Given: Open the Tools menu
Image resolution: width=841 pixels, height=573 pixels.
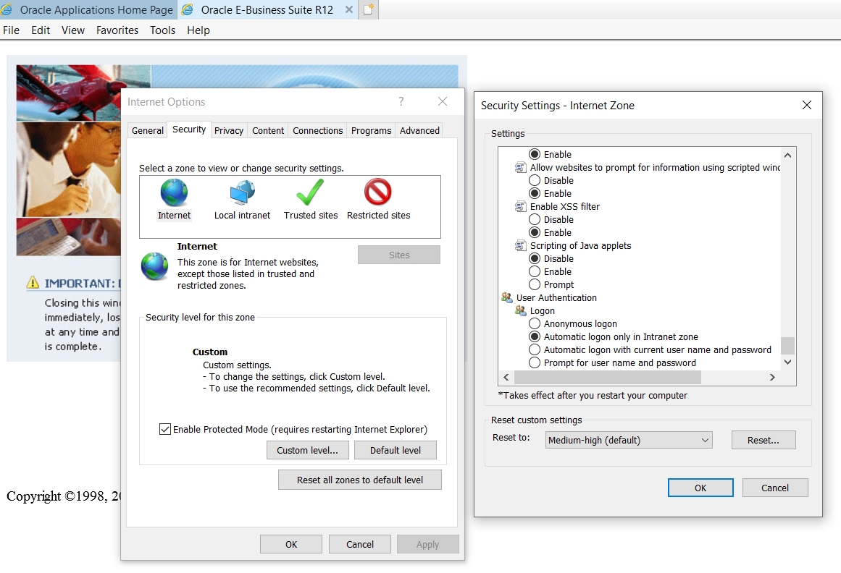Looking at the screenshot, I should pos(162,30).
